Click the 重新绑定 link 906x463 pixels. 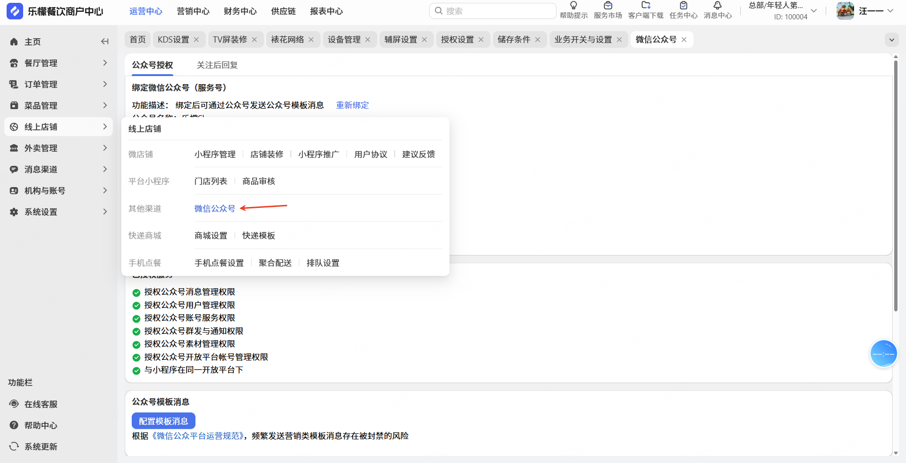[352, 105]
